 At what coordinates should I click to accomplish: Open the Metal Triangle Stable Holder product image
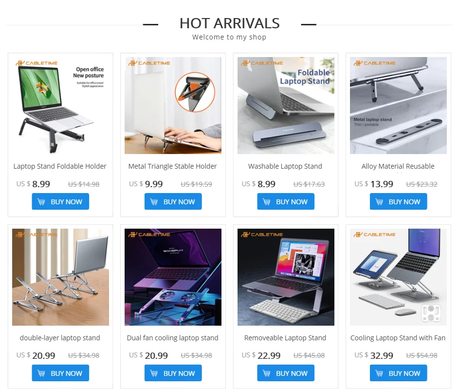(173, 105)
